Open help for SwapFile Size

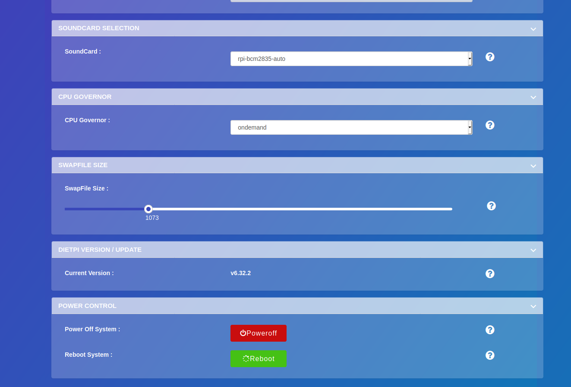pyautogui.click(x=491, y=206)
